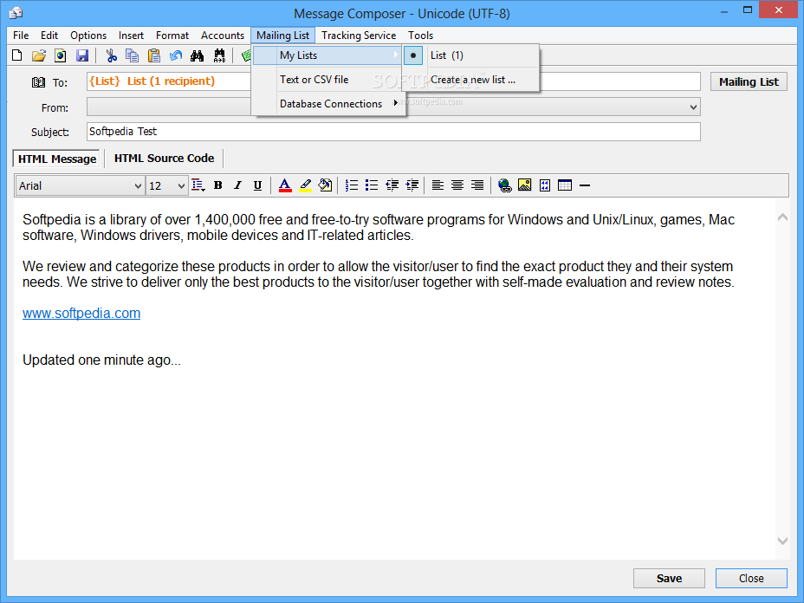Expand the My Lists submenu
The height and width of the screenshot is (603, 804).
[x=327, y=55]
